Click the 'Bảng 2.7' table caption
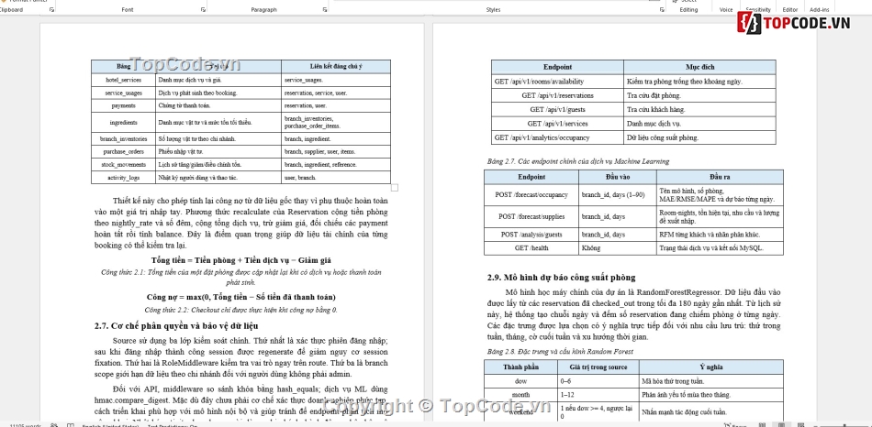872x427 pixels. [577, 161]
